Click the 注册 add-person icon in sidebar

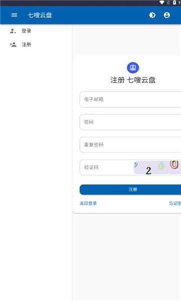point(13,45)
